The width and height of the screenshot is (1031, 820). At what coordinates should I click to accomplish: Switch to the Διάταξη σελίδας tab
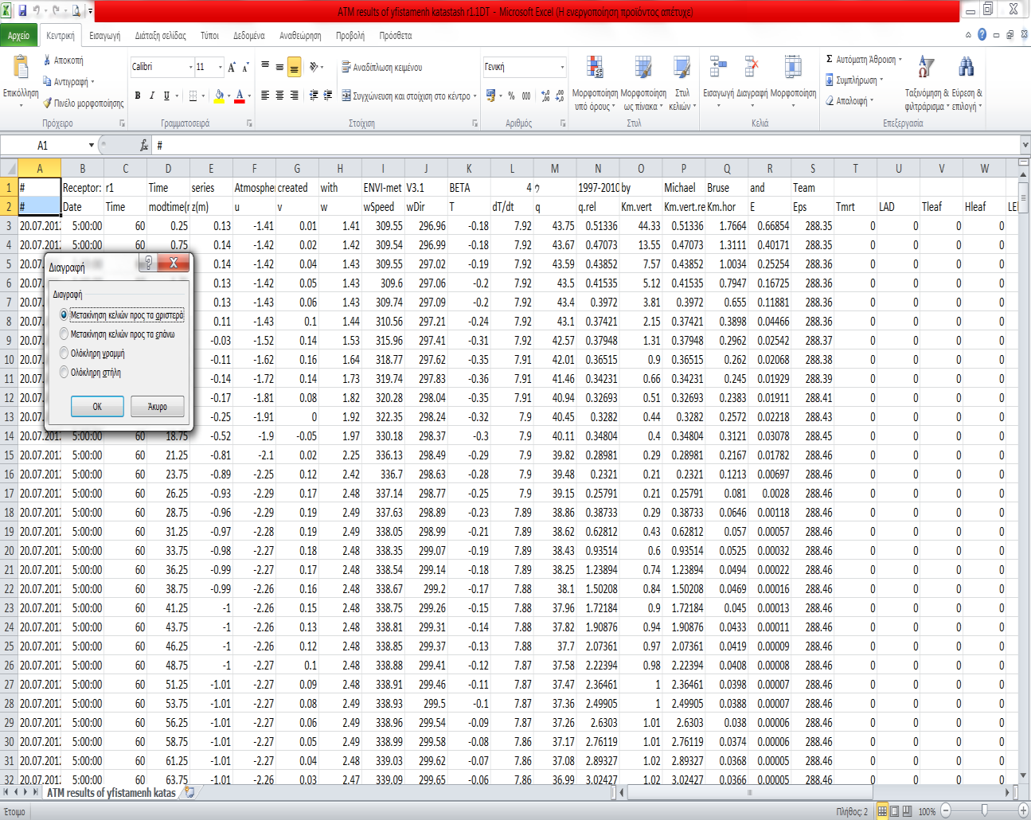(x=161, y=36)
